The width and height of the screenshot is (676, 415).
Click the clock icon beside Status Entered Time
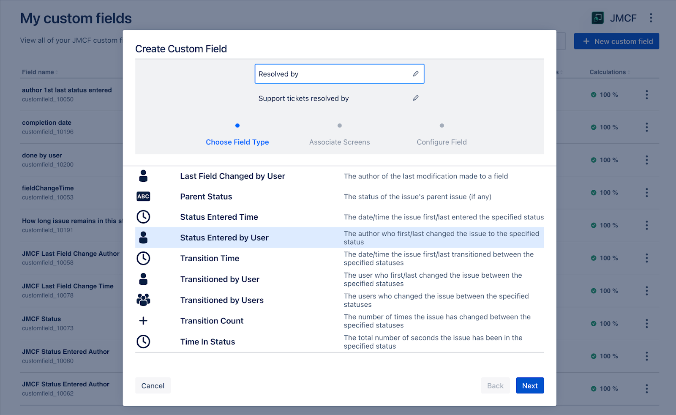click(143, 217)
